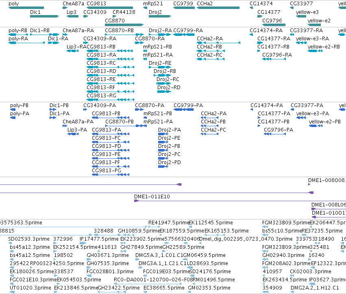Viewport: 346px width, 294px height.
Task: Select the CG9813-PB protein feature
Action: click(111, 118)
